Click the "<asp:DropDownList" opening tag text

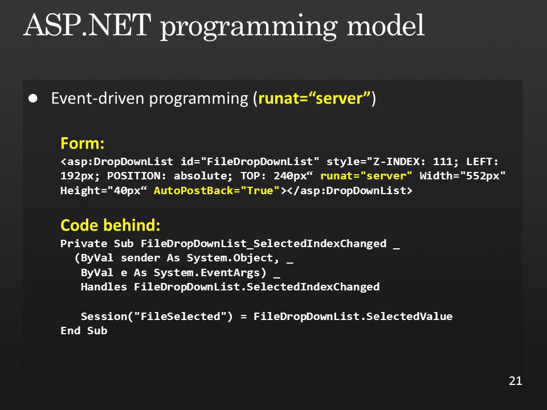pos(116,162)
